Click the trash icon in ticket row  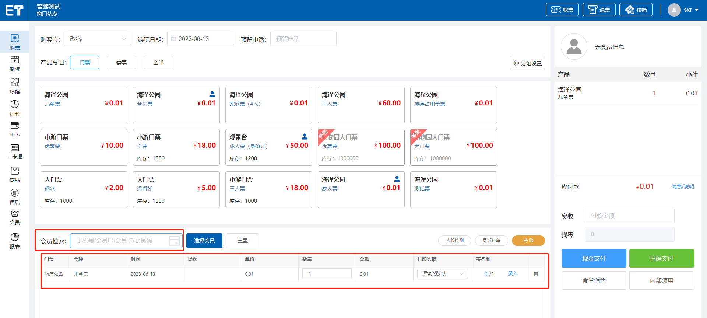tap(536, 274)
